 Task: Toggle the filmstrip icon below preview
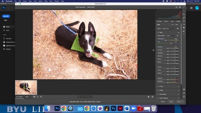pos(34,97)
